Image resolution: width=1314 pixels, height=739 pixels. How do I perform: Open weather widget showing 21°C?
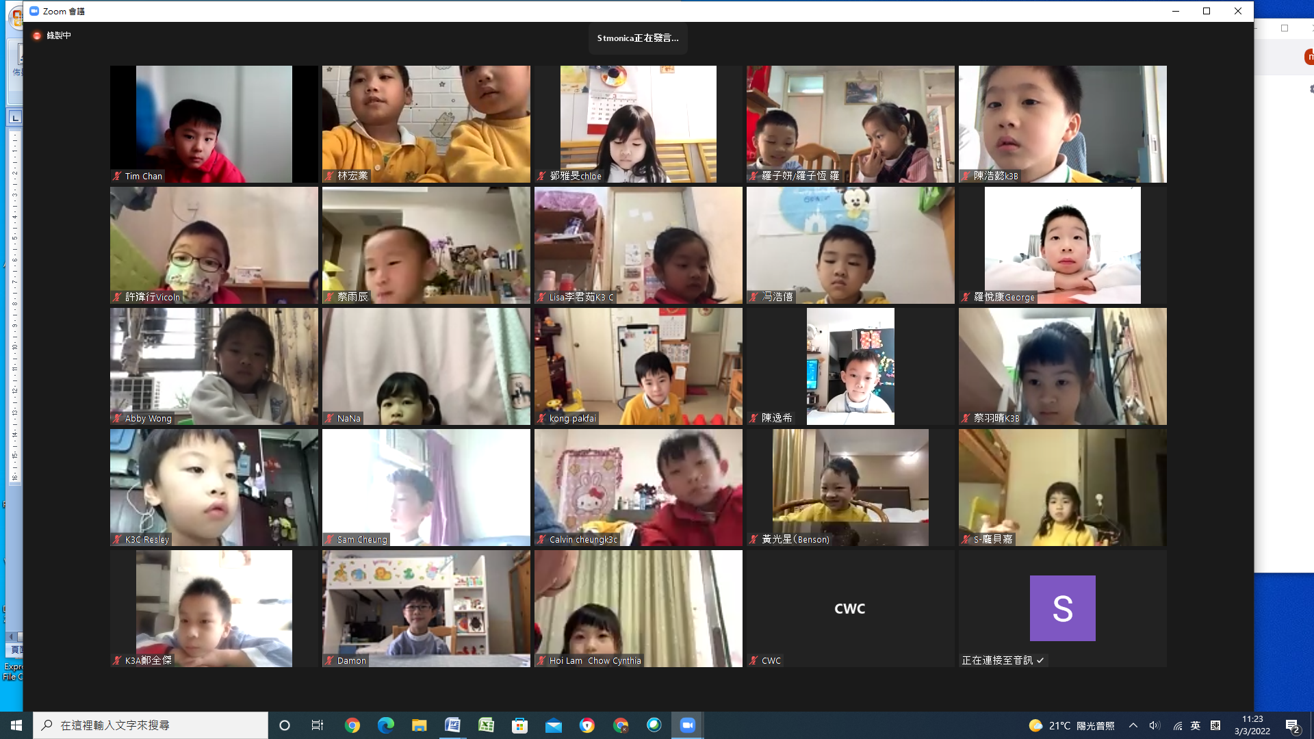[x=1071, y=725]
